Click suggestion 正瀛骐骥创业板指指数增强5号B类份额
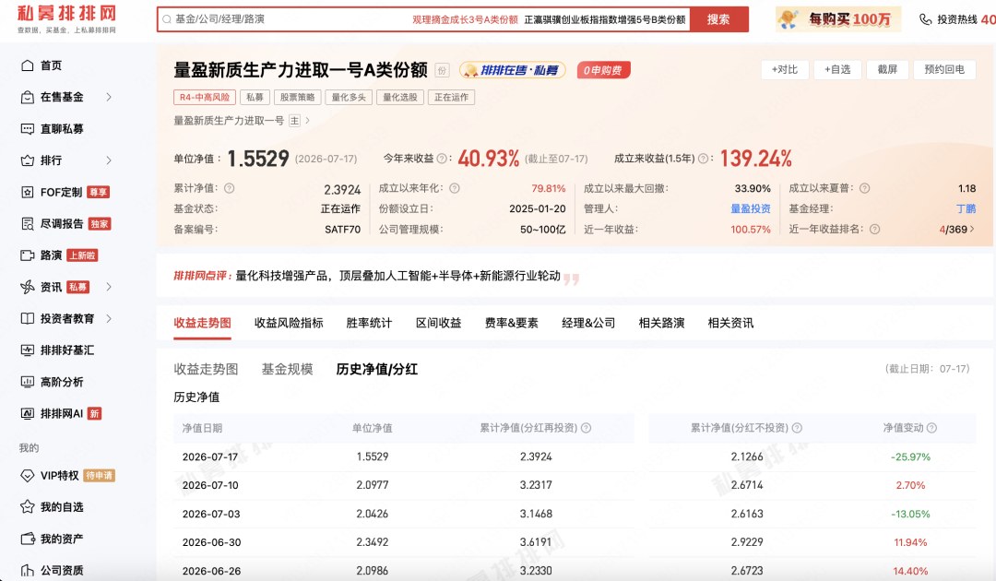Viewport: 996px width, 581px height. tap(605, 19)
